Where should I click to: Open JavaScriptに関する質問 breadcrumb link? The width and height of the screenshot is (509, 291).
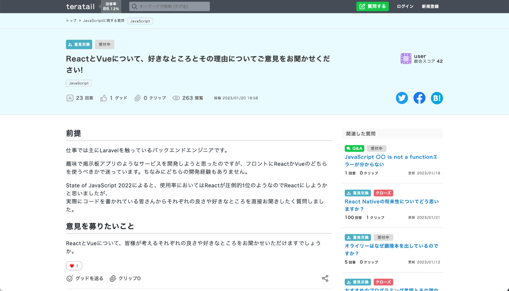pos(104,21)
